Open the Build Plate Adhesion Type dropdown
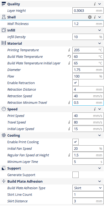The width and height of the screenshot is (104, 206). click(88, 188)
